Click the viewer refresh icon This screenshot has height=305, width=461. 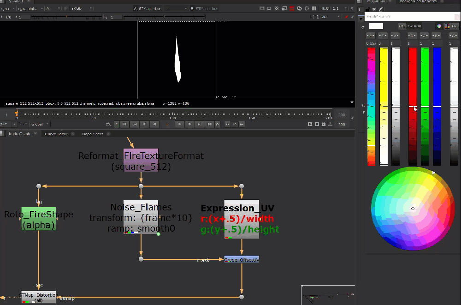[299, 9]
